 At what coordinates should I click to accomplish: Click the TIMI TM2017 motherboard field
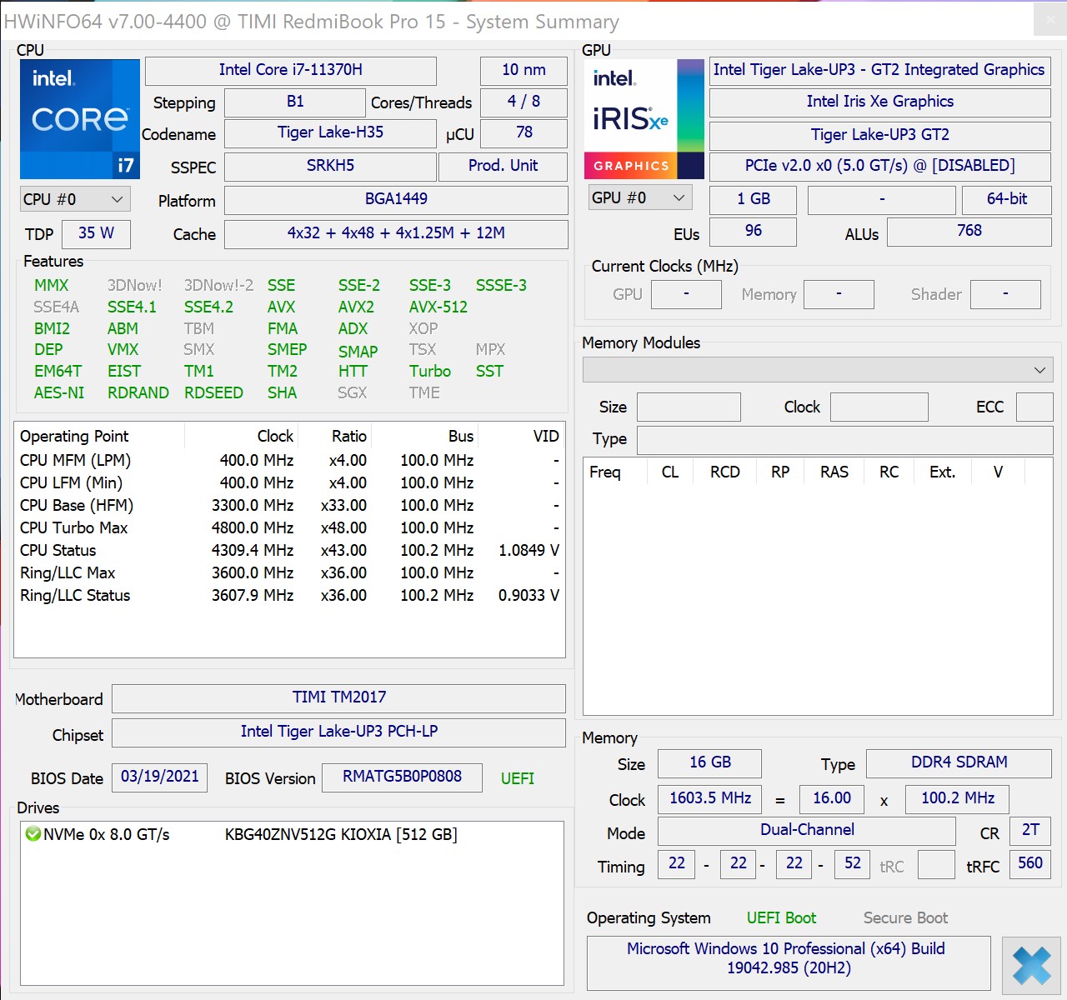click(x=338, y=697)
